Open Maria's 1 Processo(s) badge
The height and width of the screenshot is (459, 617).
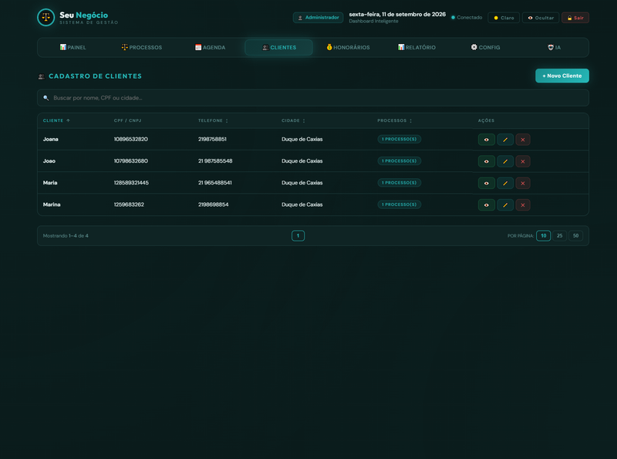point(399,183)
